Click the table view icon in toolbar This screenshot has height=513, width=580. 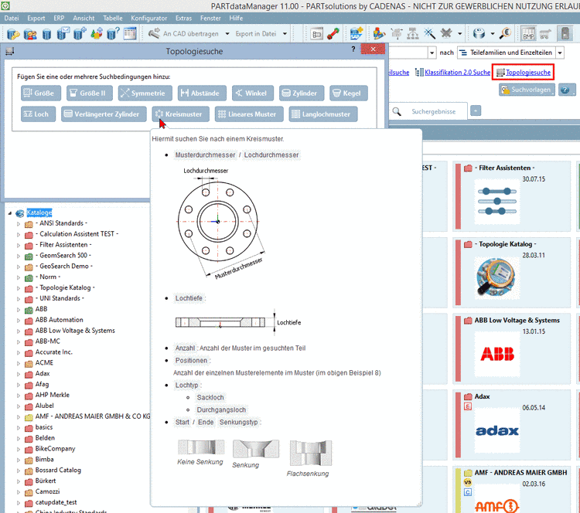click(x=130, y=34)
